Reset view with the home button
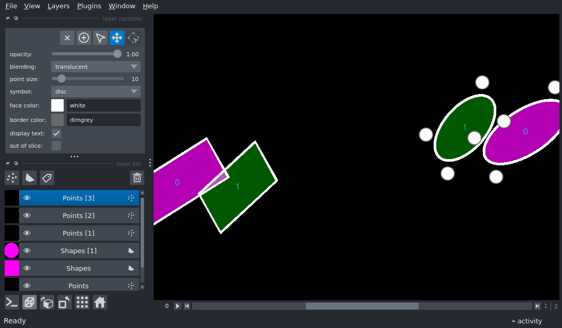This screenshot has width=562, height=328. pyautogui.click(x=100, y=302)
